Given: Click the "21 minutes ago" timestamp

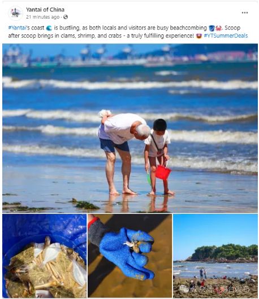Looking at the screenshot, I should [42, 17].
